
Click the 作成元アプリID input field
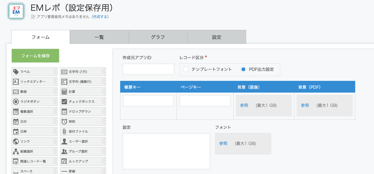148,69
